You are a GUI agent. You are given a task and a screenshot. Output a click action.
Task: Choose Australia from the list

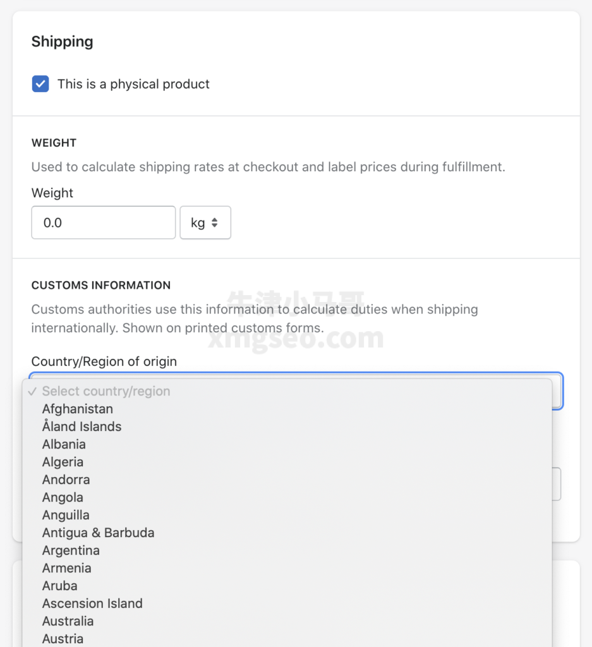287,622
